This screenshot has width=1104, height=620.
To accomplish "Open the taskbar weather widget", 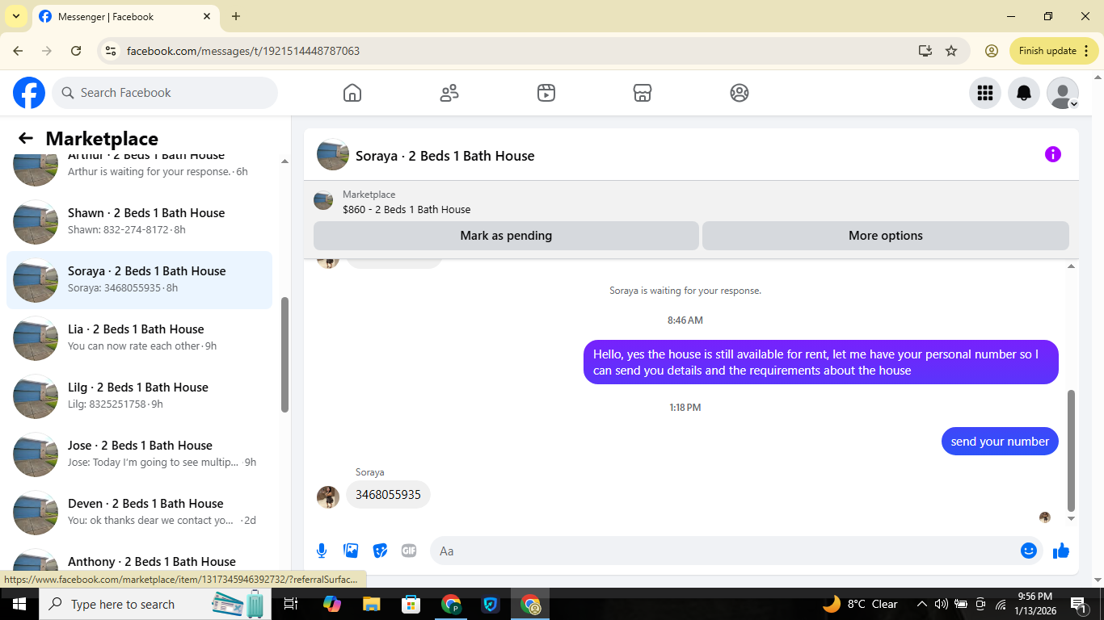I will [x=860, y=604].
